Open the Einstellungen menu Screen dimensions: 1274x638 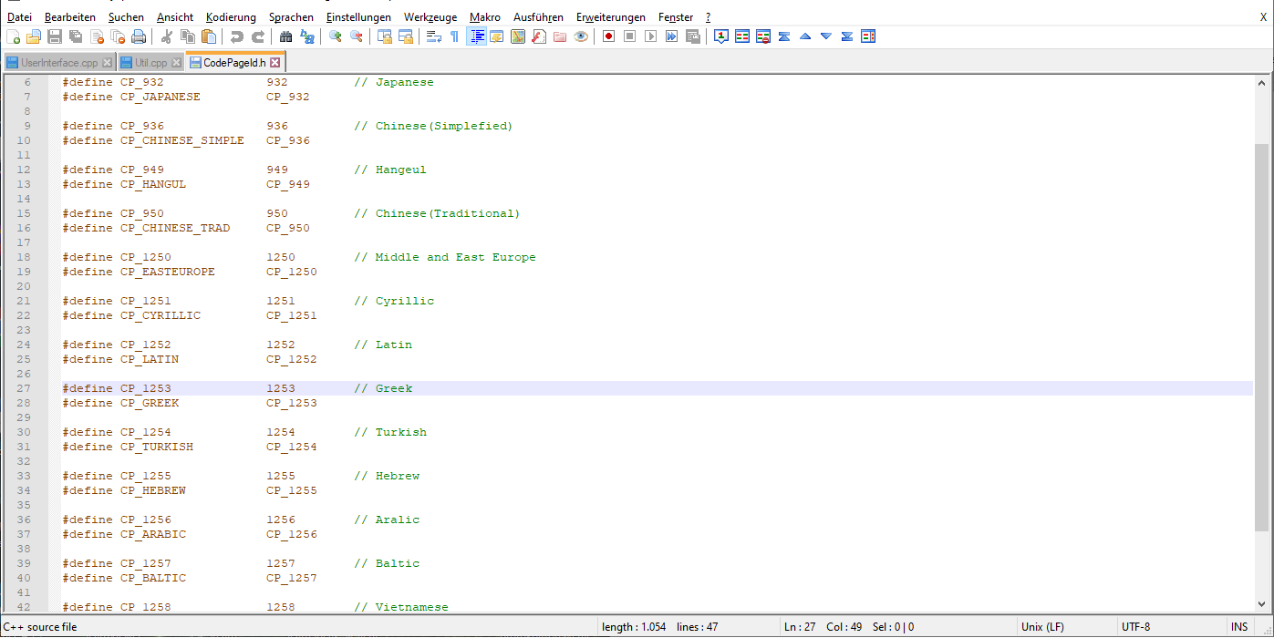(358, 17)
